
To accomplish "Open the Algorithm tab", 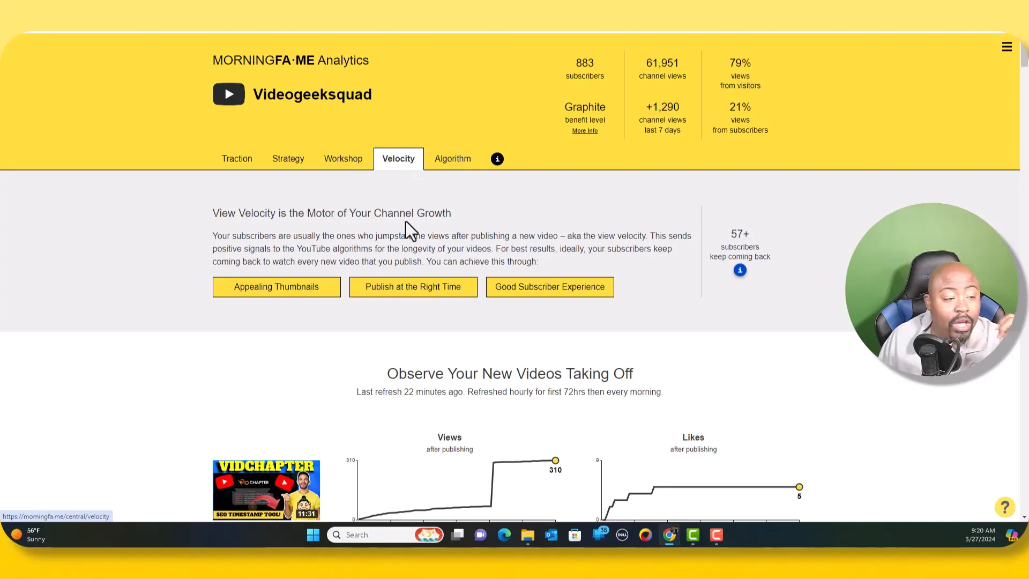I will 453,159.
